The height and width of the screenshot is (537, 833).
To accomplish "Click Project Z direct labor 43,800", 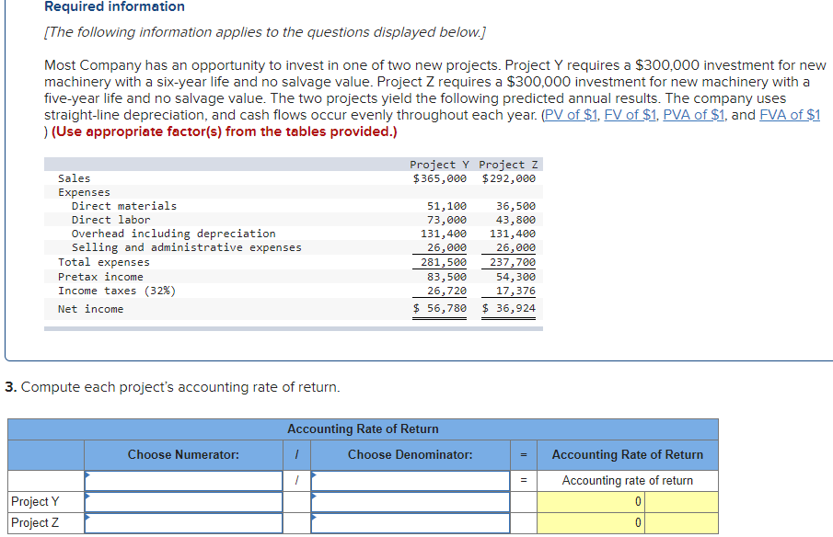I will [515, 220].
